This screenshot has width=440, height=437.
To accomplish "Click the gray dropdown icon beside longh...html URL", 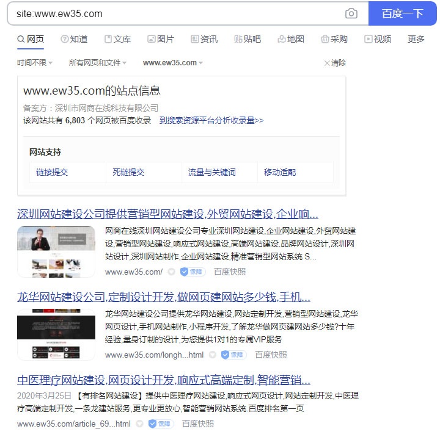I will pyautogui.click(x=213, y=355).
